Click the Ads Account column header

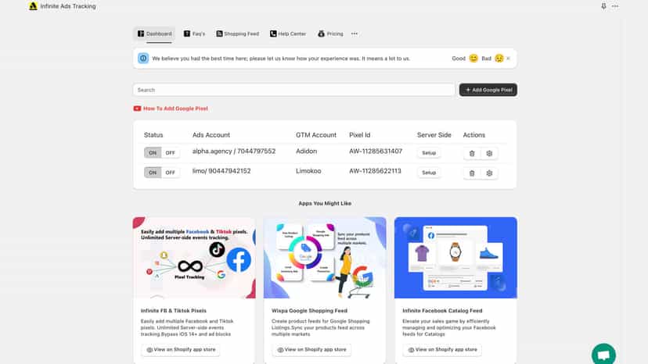211,135
